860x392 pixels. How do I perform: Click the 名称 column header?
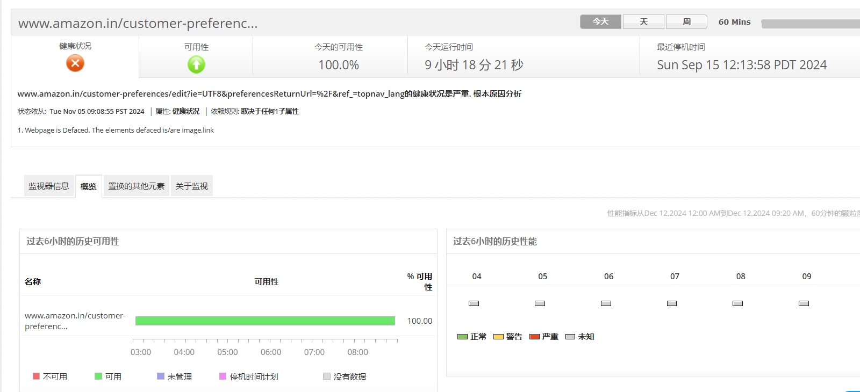click(33, 282)
